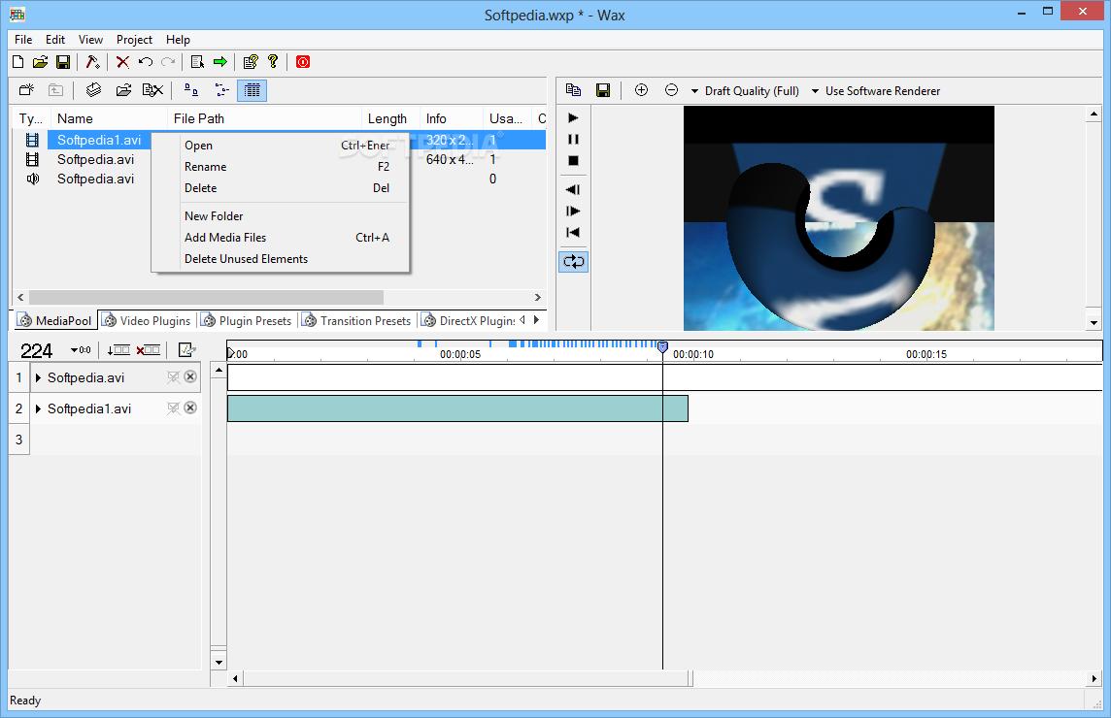The width and height of the screenshot is (1111, 718).
Task: Mute track 1 Softpedia.avi
Action: pos(173,376)
